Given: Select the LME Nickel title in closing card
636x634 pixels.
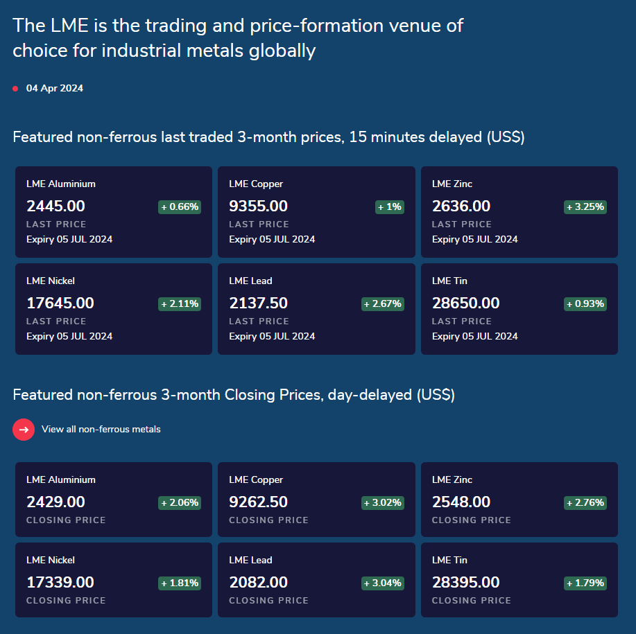Looking at the screenshot, I should point(51,560).
